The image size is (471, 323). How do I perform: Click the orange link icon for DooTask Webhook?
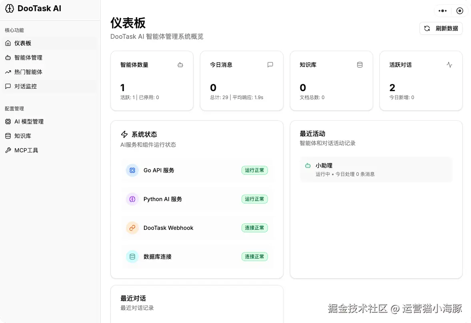(x=132, y=228)
